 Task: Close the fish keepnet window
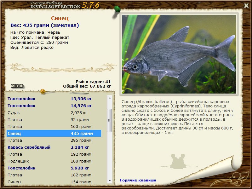coord(246,6)
